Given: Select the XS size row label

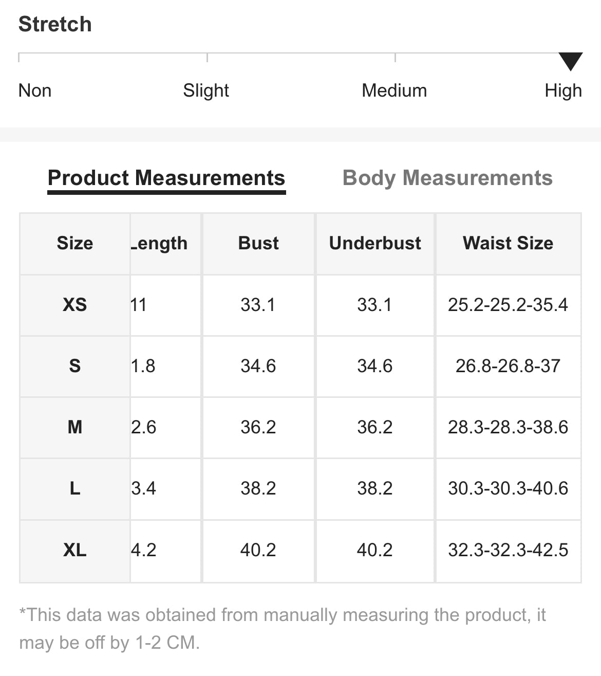Looking at the screenshot, I should coord(75,305).
